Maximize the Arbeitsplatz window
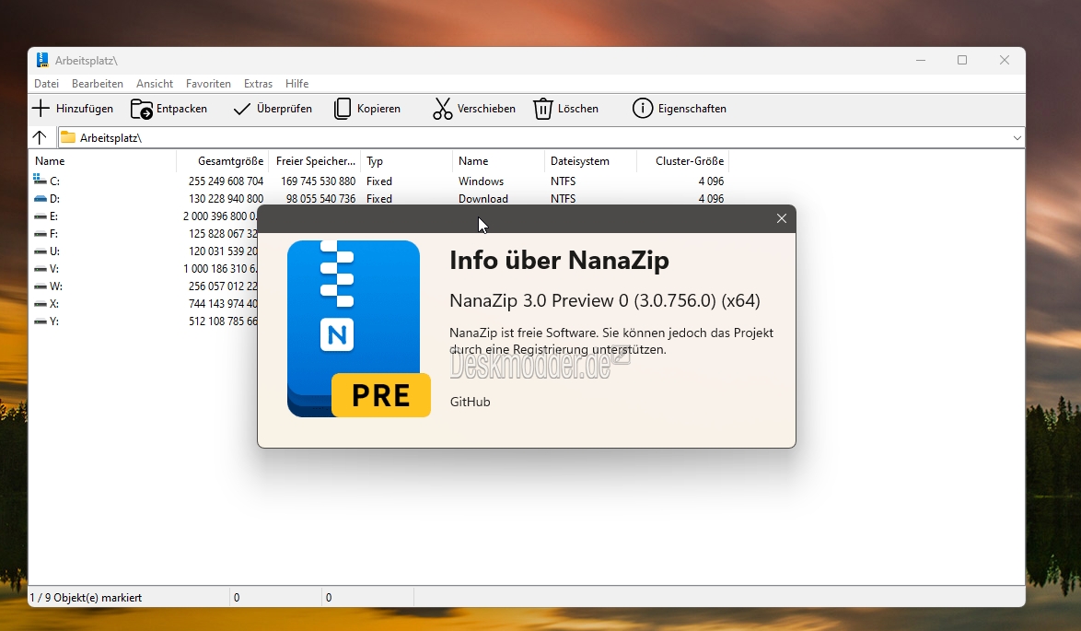The width and height of the screenshot is (1081, 631). [962, 60]
